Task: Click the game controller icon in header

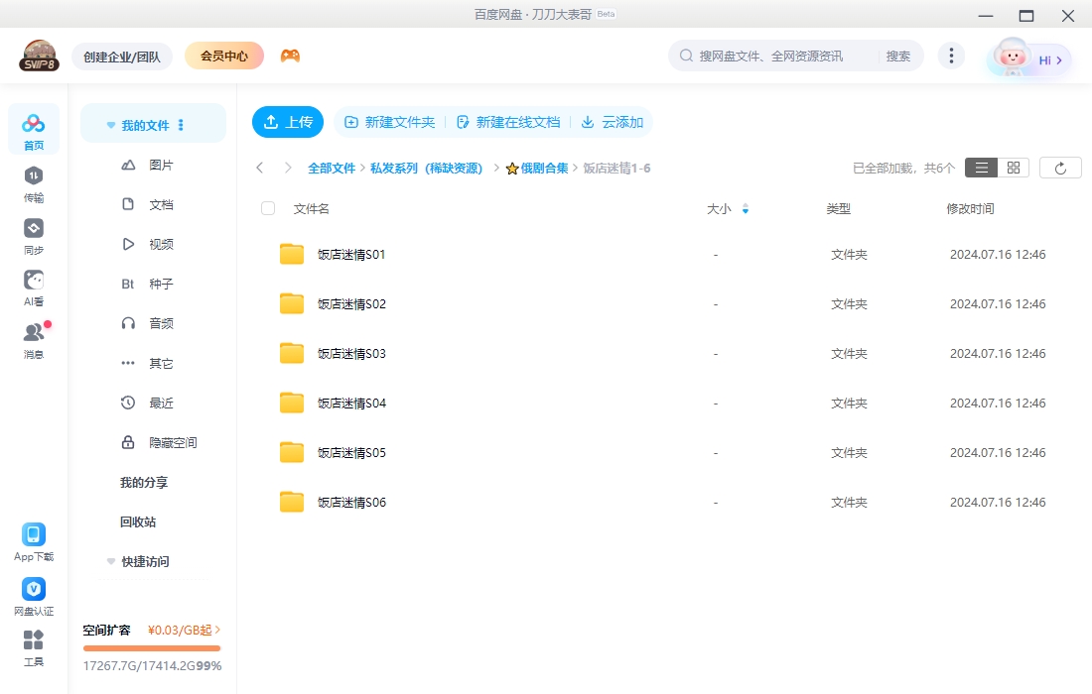Action: [290, 56]
